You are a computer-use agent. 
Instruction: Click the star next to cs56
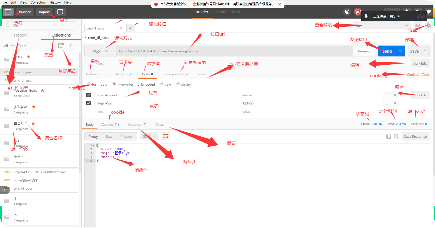click(29, 57)
